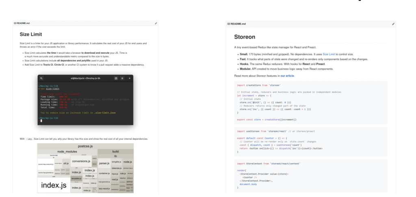Click the 'templates.js' treemap cell

tap(76, 179)
